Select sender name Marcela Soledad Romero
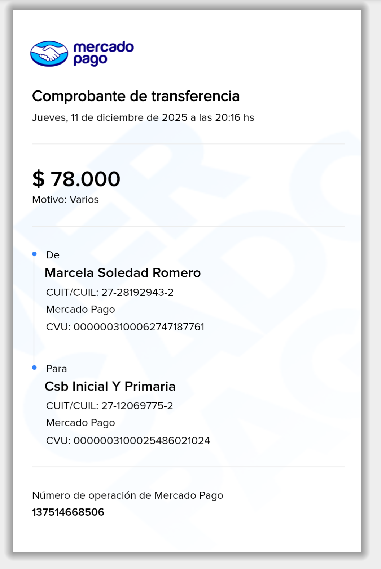Screen dimensions: 381x569 pos(123,273)
